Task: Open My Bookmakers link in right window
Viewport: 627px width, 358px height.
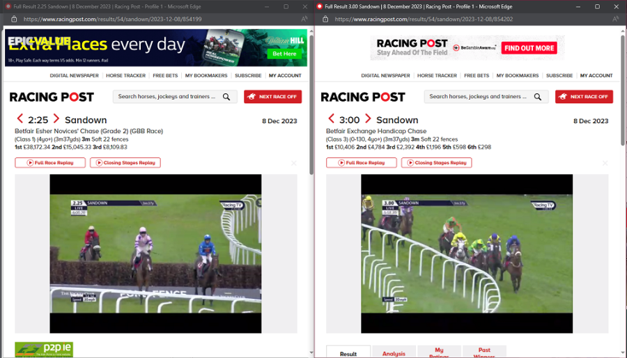Action: point(518,75)
